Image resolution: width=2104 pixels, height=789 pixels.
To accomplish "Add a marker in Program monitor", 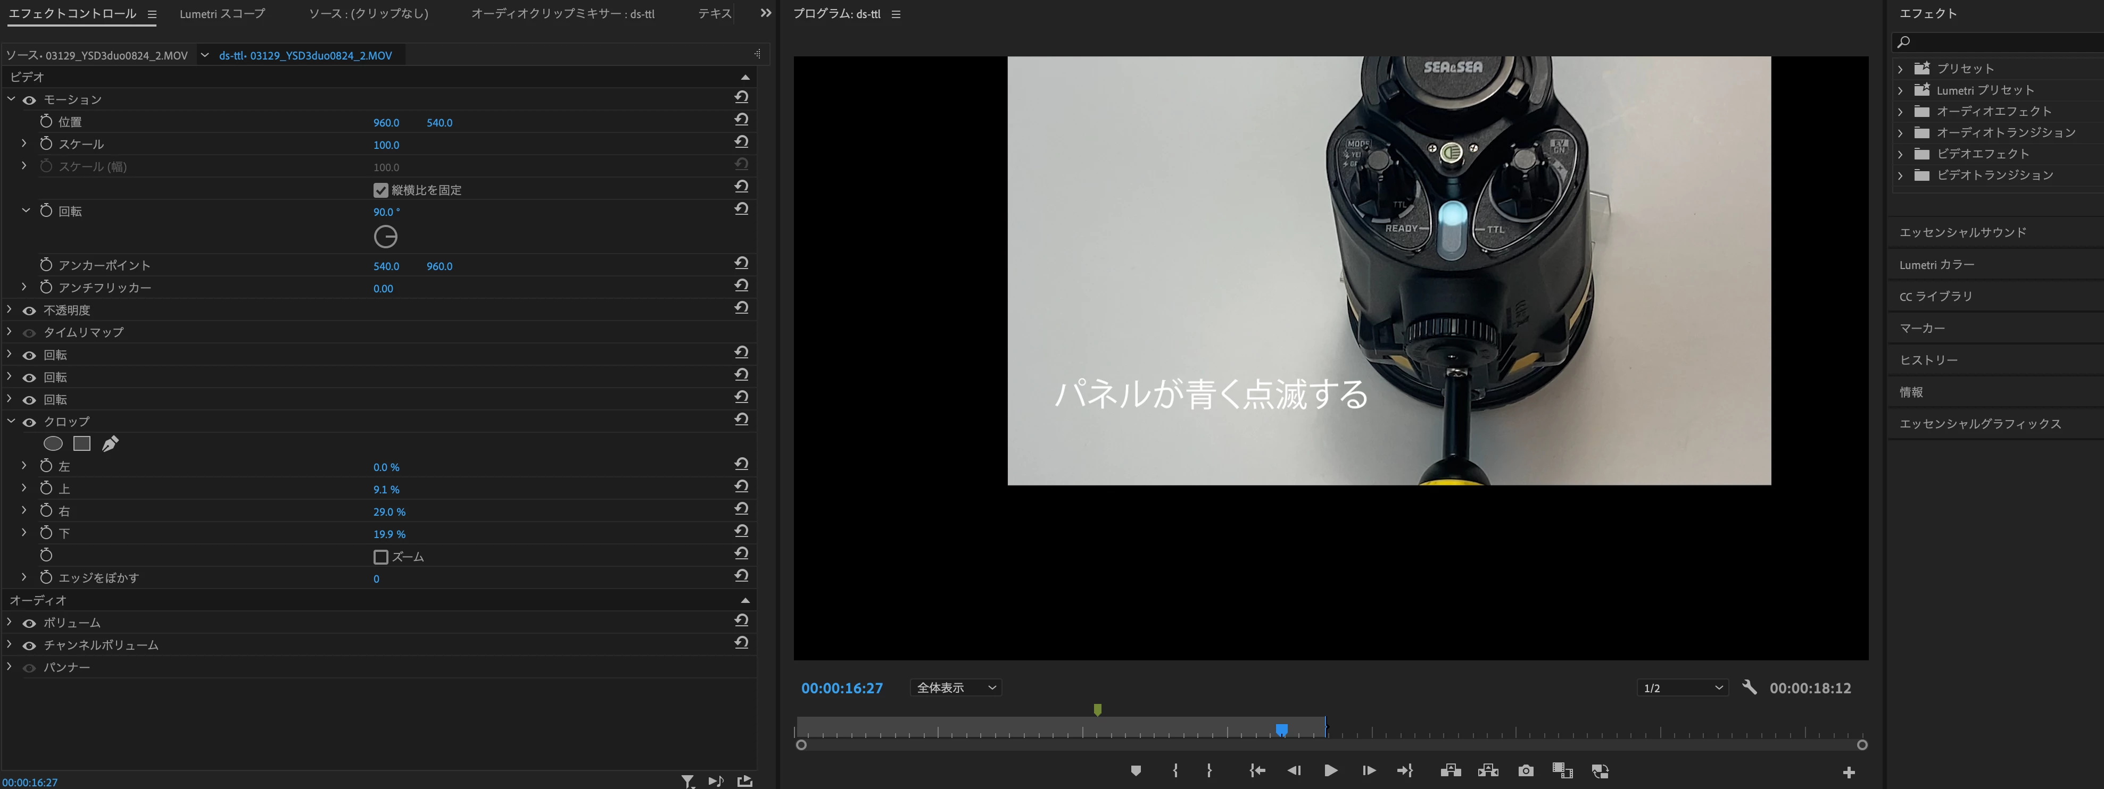I will 1136,770.
